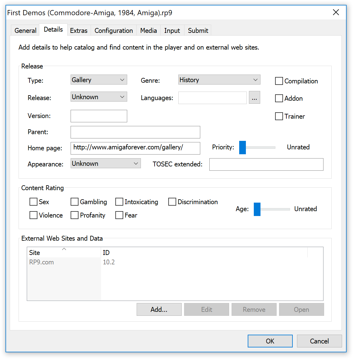Mark the Violence content rating checkbox
353x359 pixels.
tap(33, 215)
